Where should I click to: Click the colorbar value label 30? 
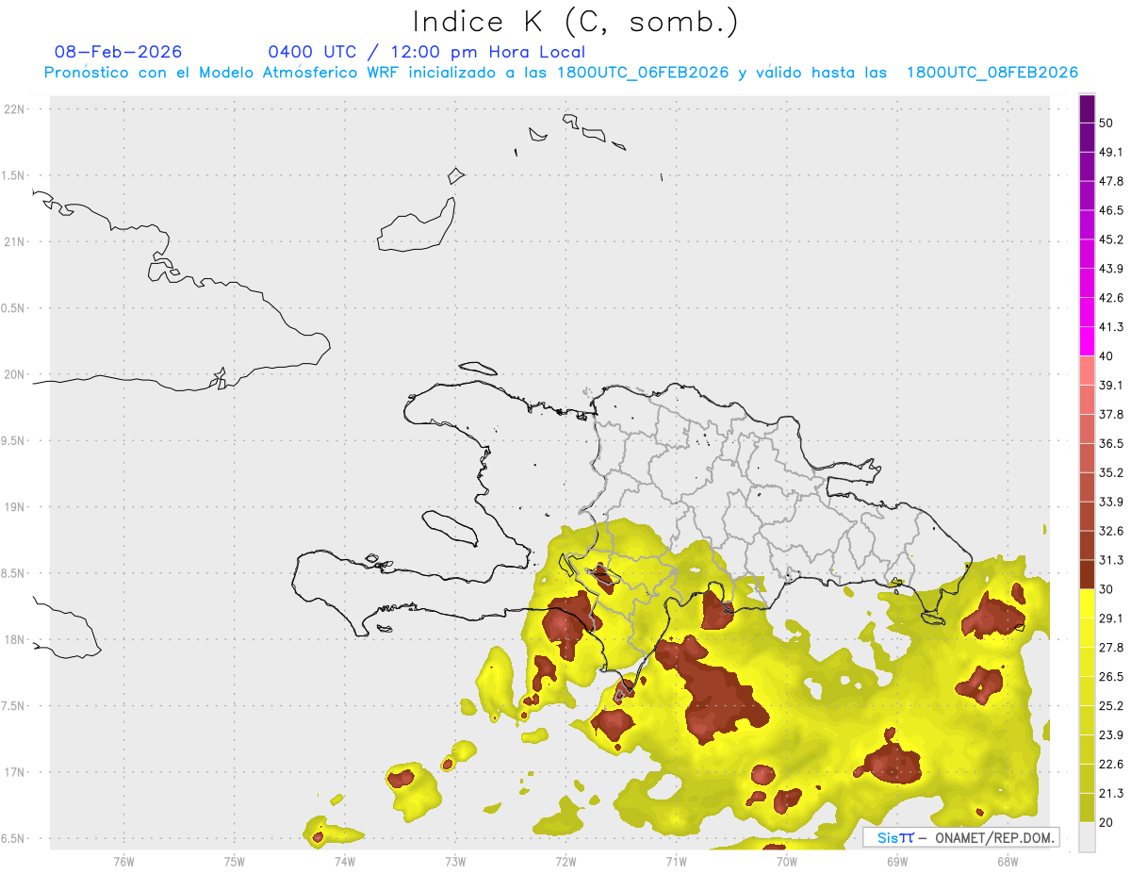tap(1107, 589)
